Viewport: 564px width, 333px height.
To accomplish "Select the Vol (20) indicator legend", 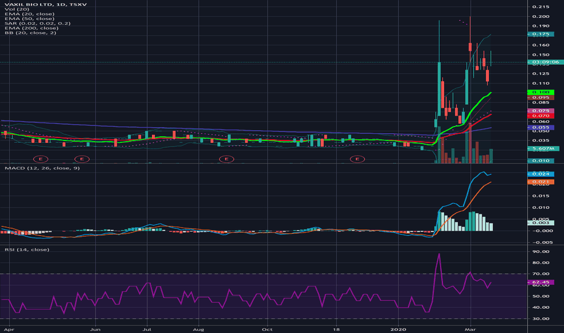I will pyautogui.click(x=17, y=9).
